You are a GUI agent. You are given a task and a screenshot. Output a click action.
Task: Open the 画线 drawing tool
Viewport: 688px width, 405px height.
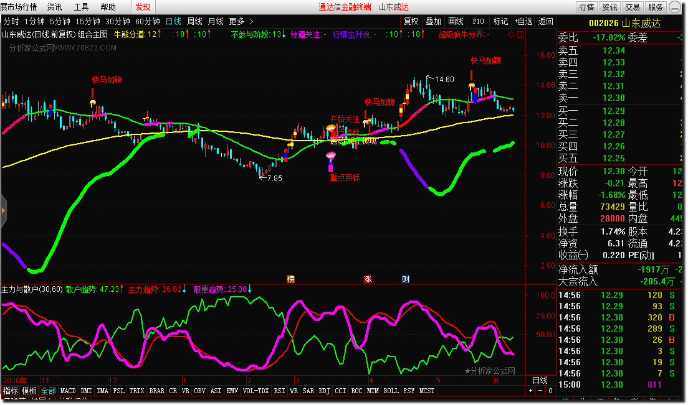(x=456, y=21)
